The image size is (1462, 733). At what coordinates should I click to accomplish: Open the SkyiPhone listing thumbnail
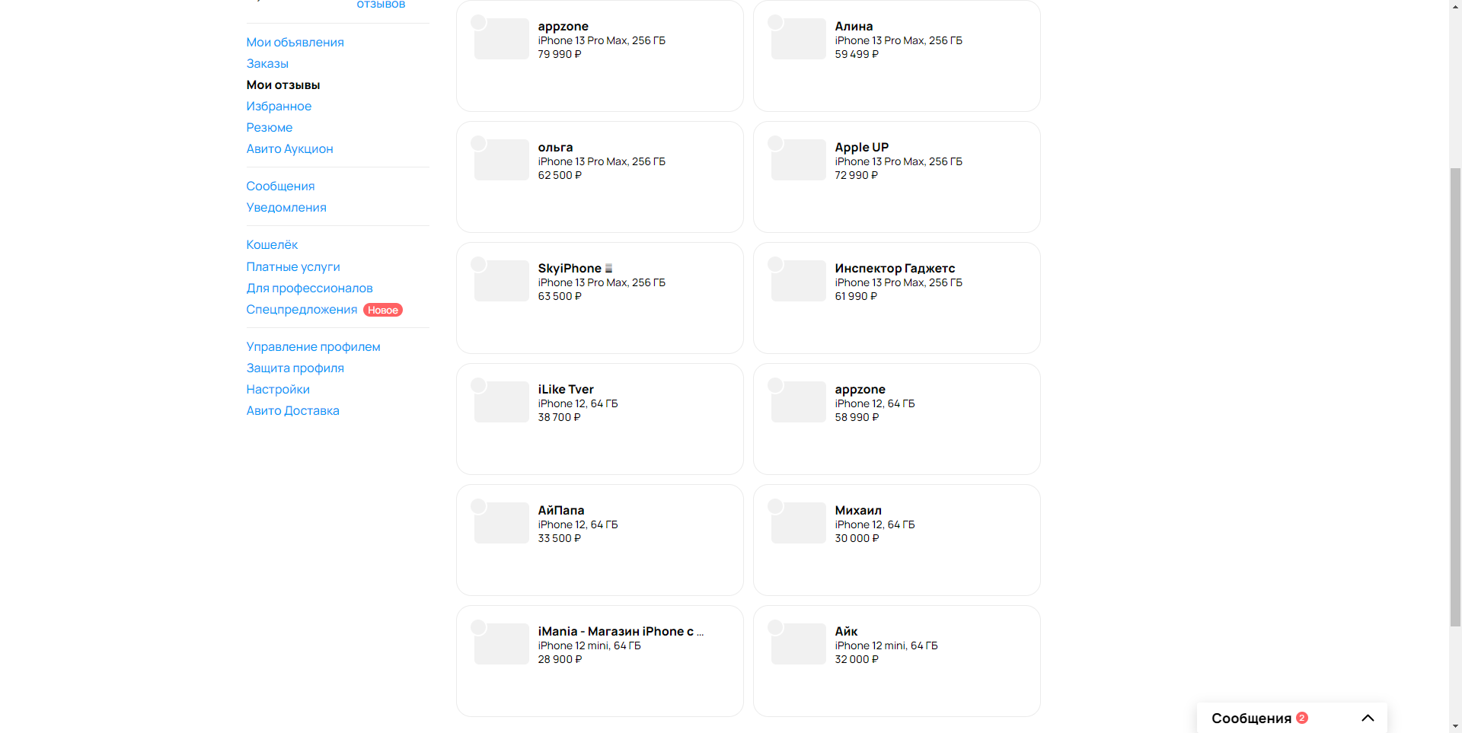click(x=502, y=281)
